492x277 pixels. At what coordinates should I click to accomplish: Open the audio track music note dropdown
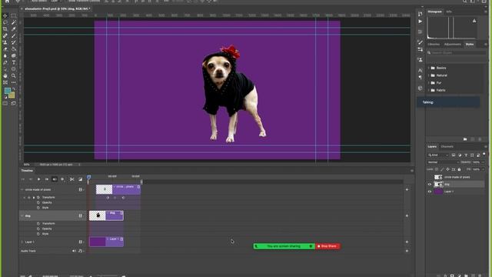81,251
